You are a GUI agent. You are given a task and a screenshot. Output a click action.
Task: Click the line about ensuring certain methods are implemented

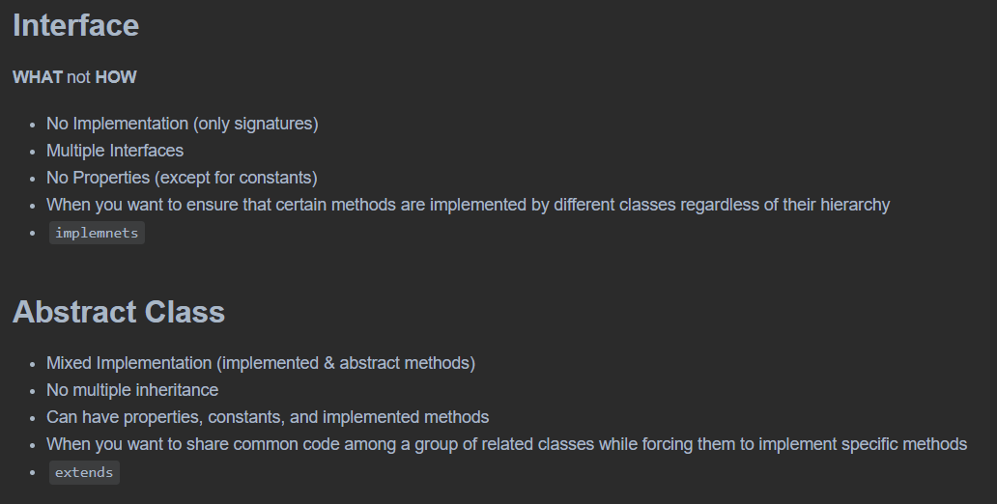coord(468,206)
